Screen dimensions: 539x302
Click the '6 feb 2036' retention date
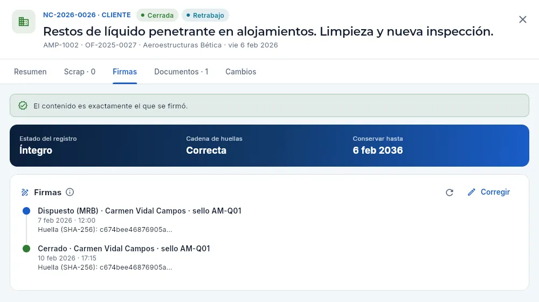378,150
